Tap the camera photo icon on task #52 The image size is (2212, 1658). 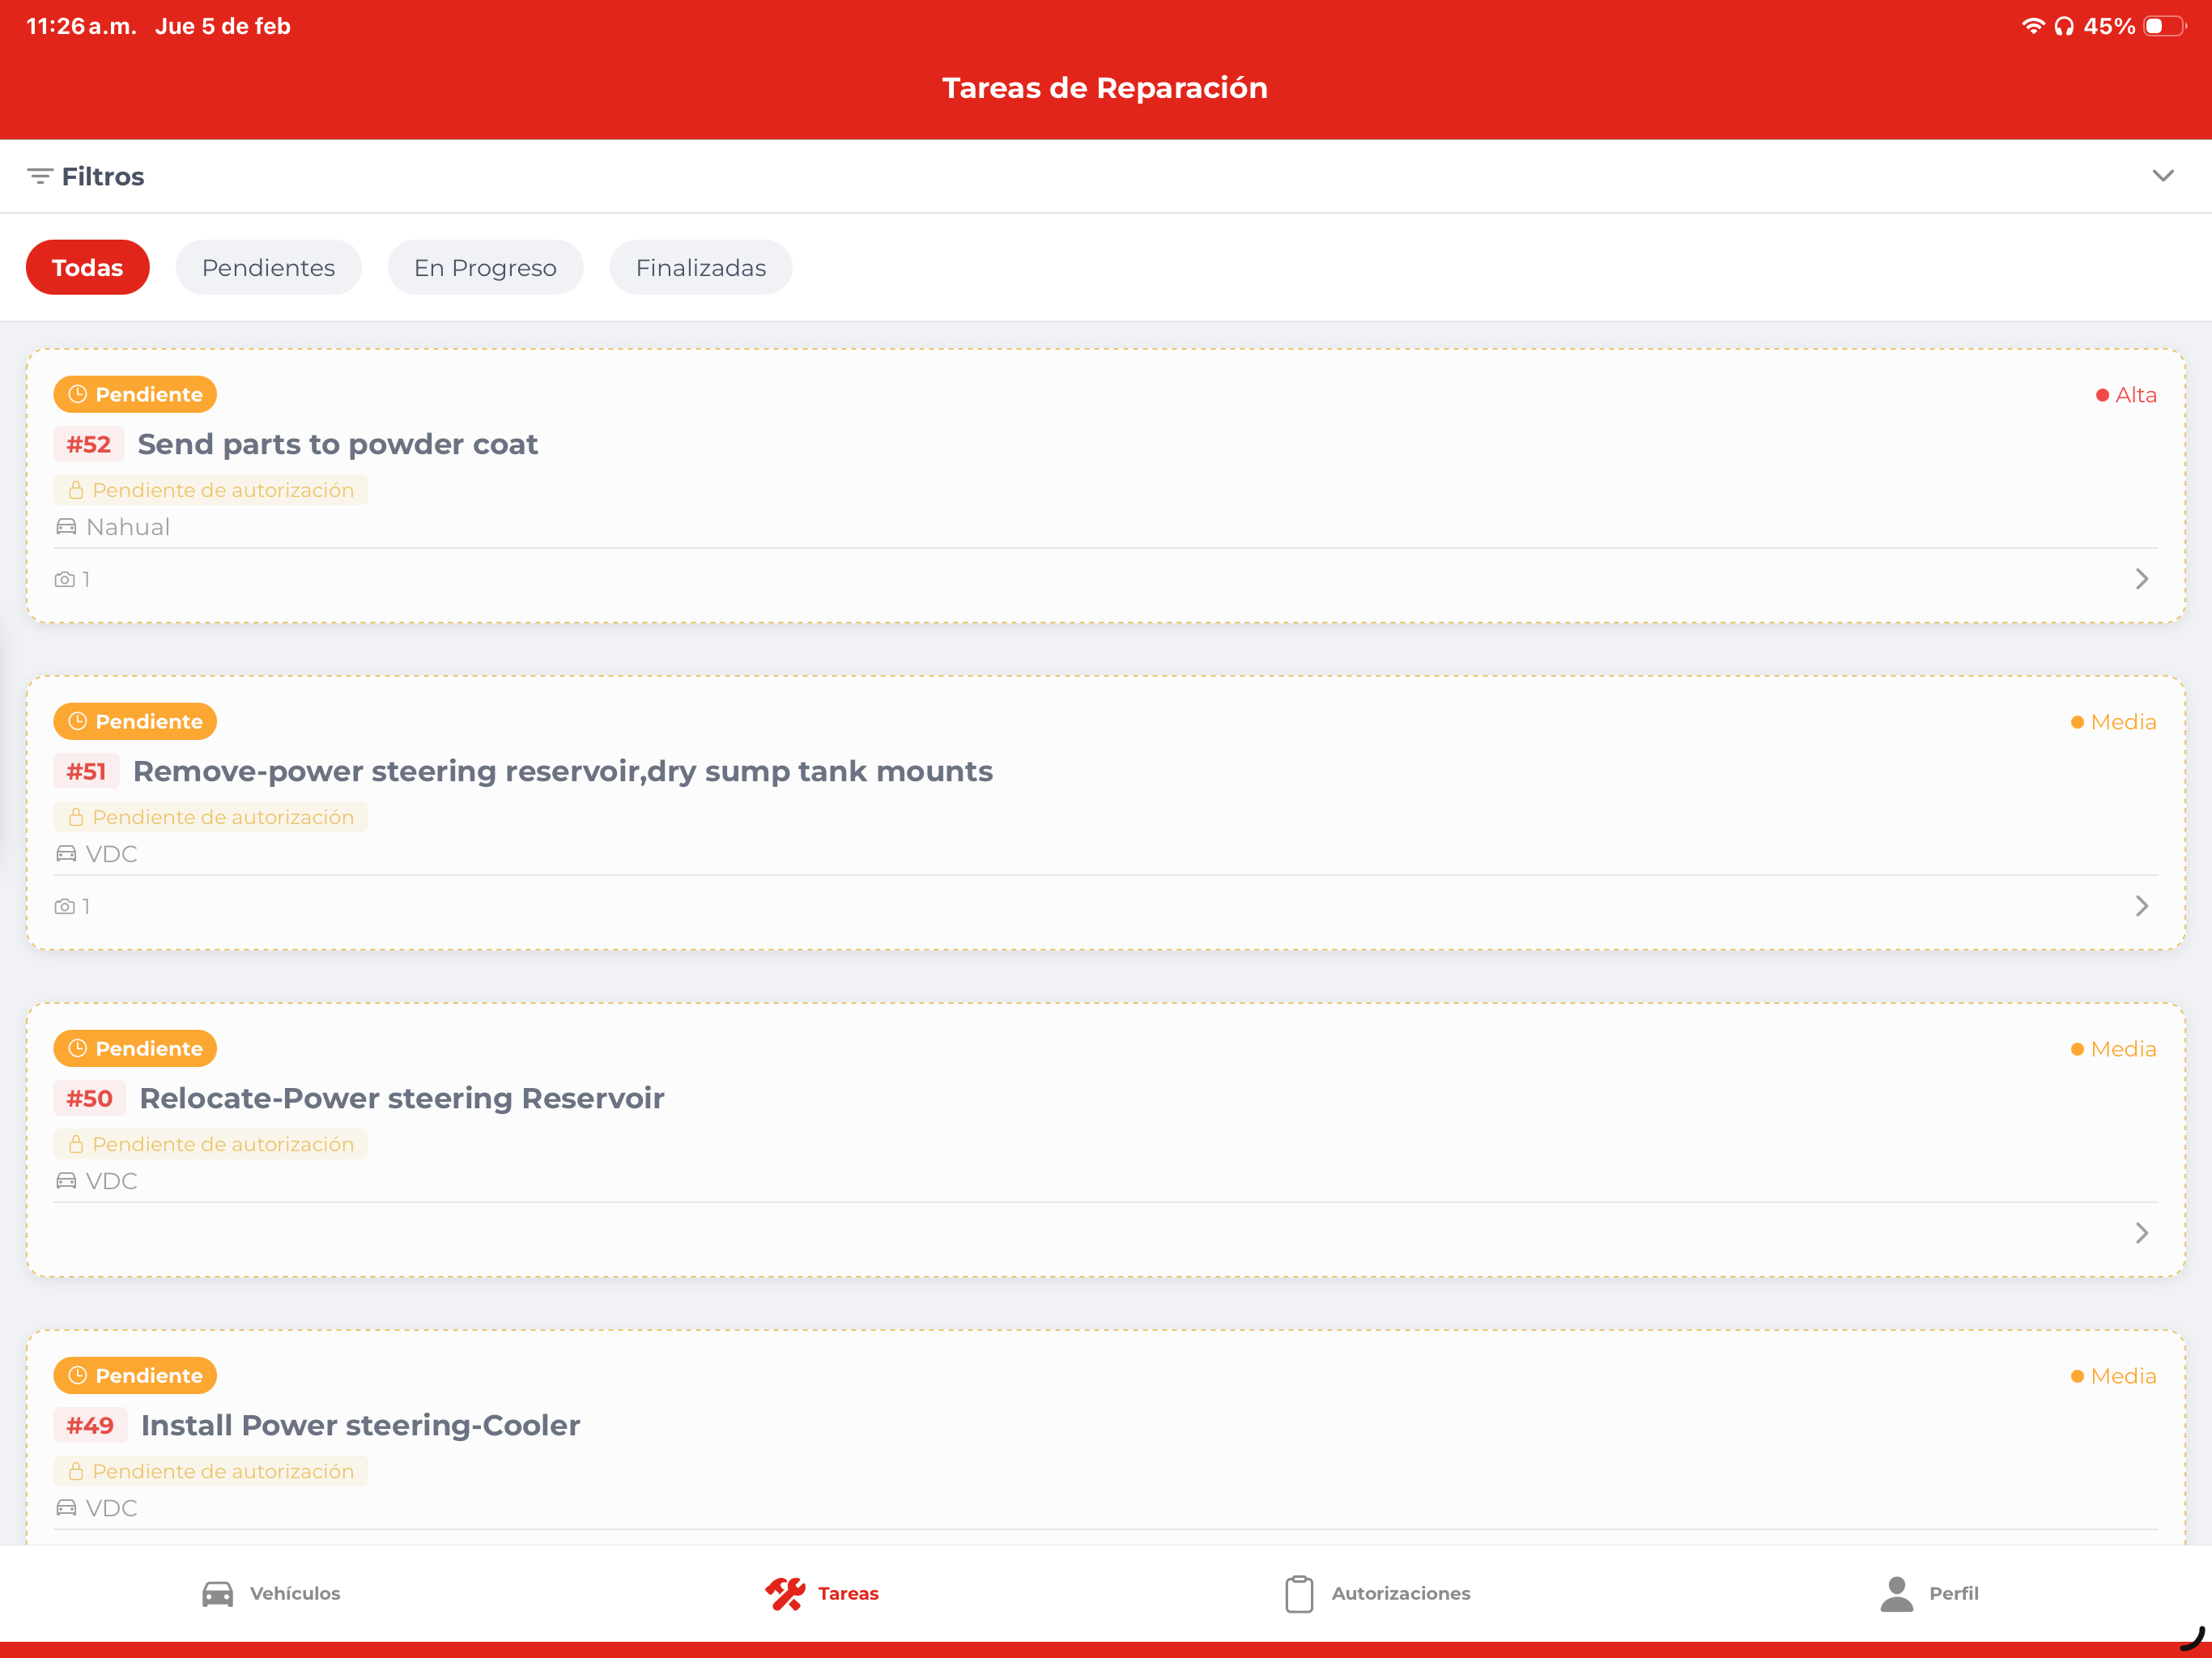(x=65, y=579)
